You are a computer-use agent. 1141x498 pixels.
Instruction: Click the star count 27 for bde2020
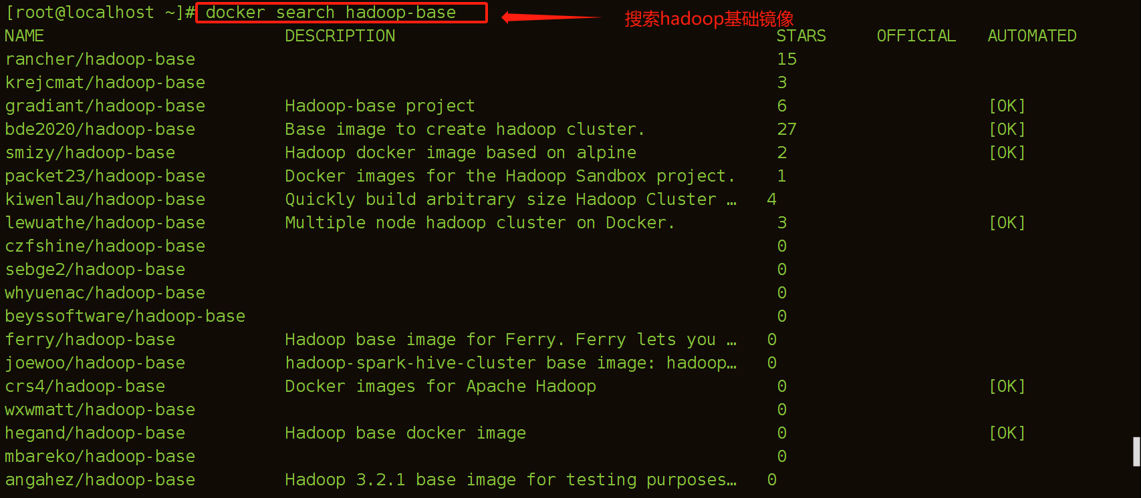point(787,130)
